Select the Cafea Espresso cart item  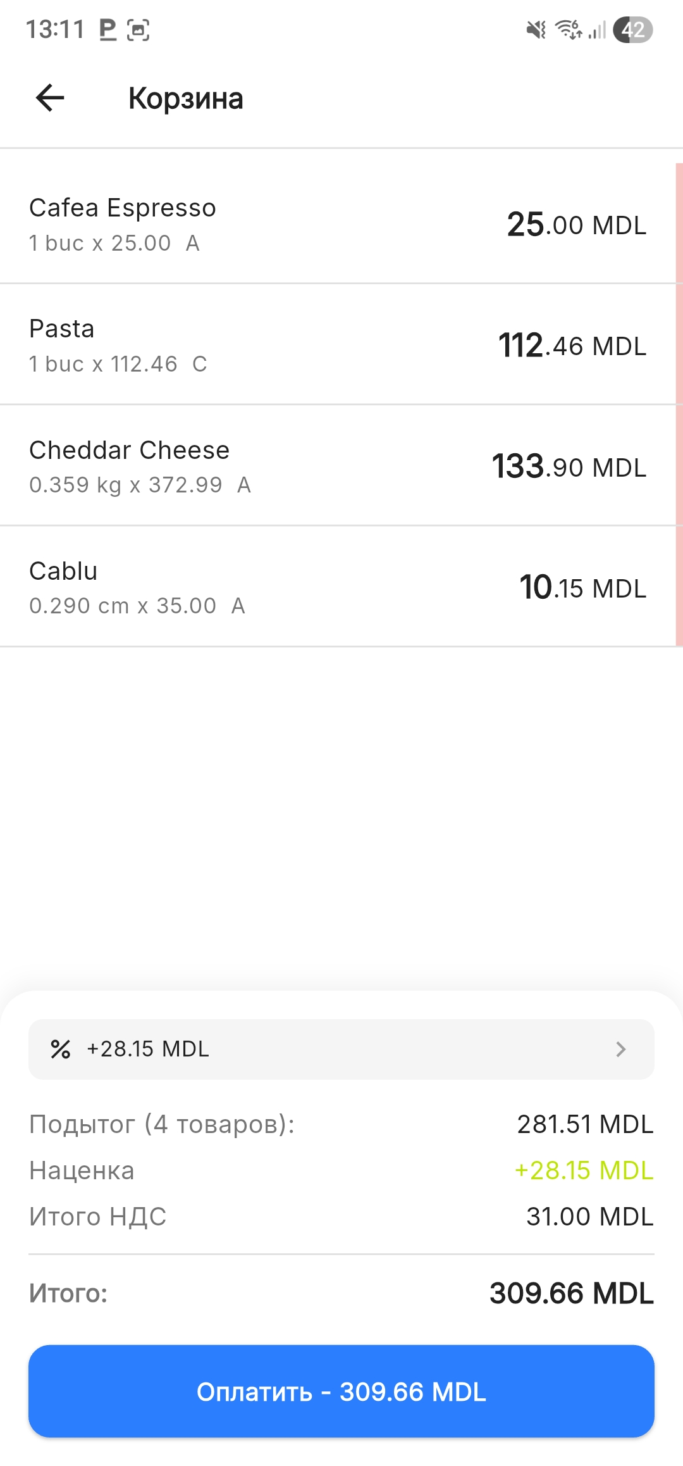pyautogui.click(x=190, y=224)
